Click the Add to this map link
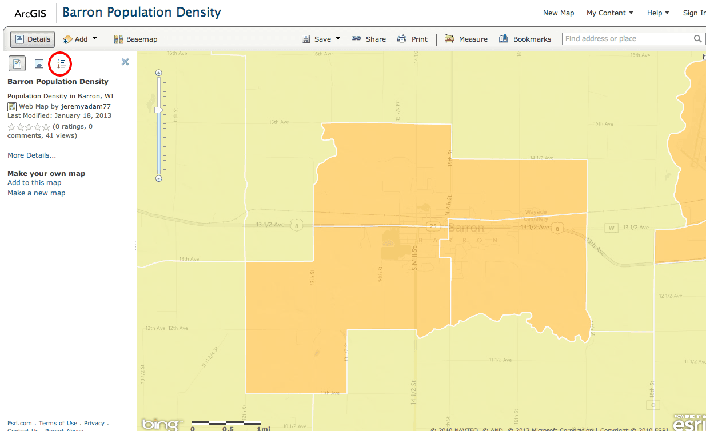706x431 pixels. [34, 183]
